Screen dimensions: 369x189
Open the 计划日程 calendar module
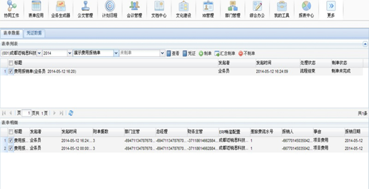110,9
